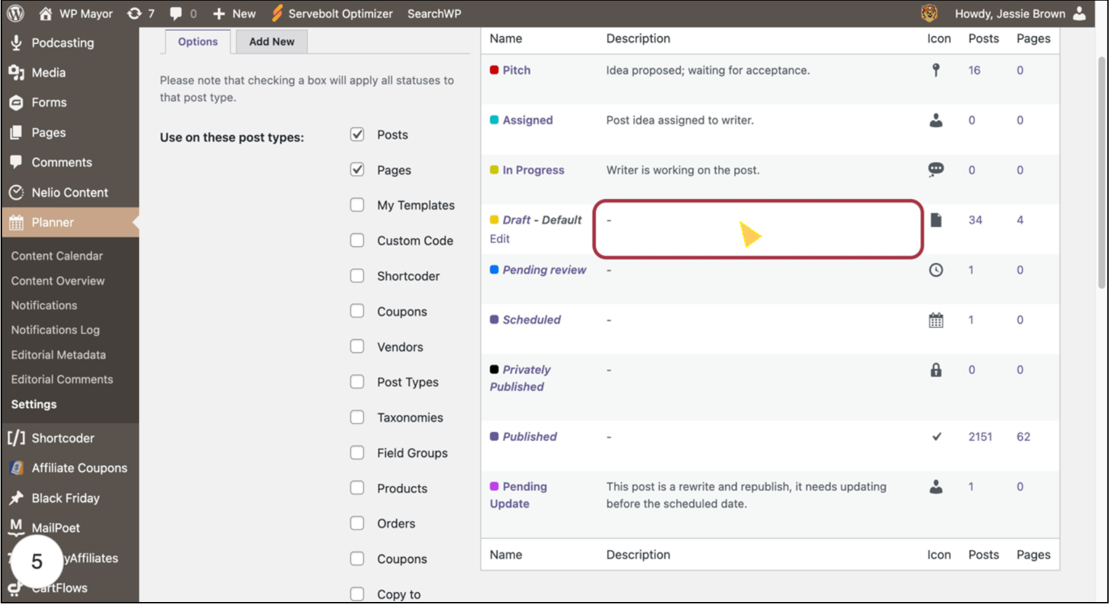Image resolution: width=1110 pixels, height=606 pixels.
Task: Click the WordPress logo icon
Action: pyautogui.click(x=15, y=13)
